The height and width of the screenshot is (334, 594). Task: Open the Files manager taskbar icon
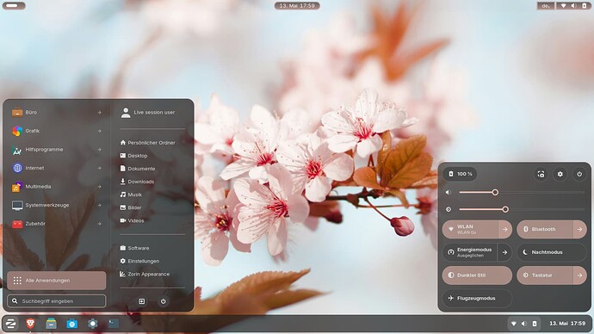tap(51, 324)
